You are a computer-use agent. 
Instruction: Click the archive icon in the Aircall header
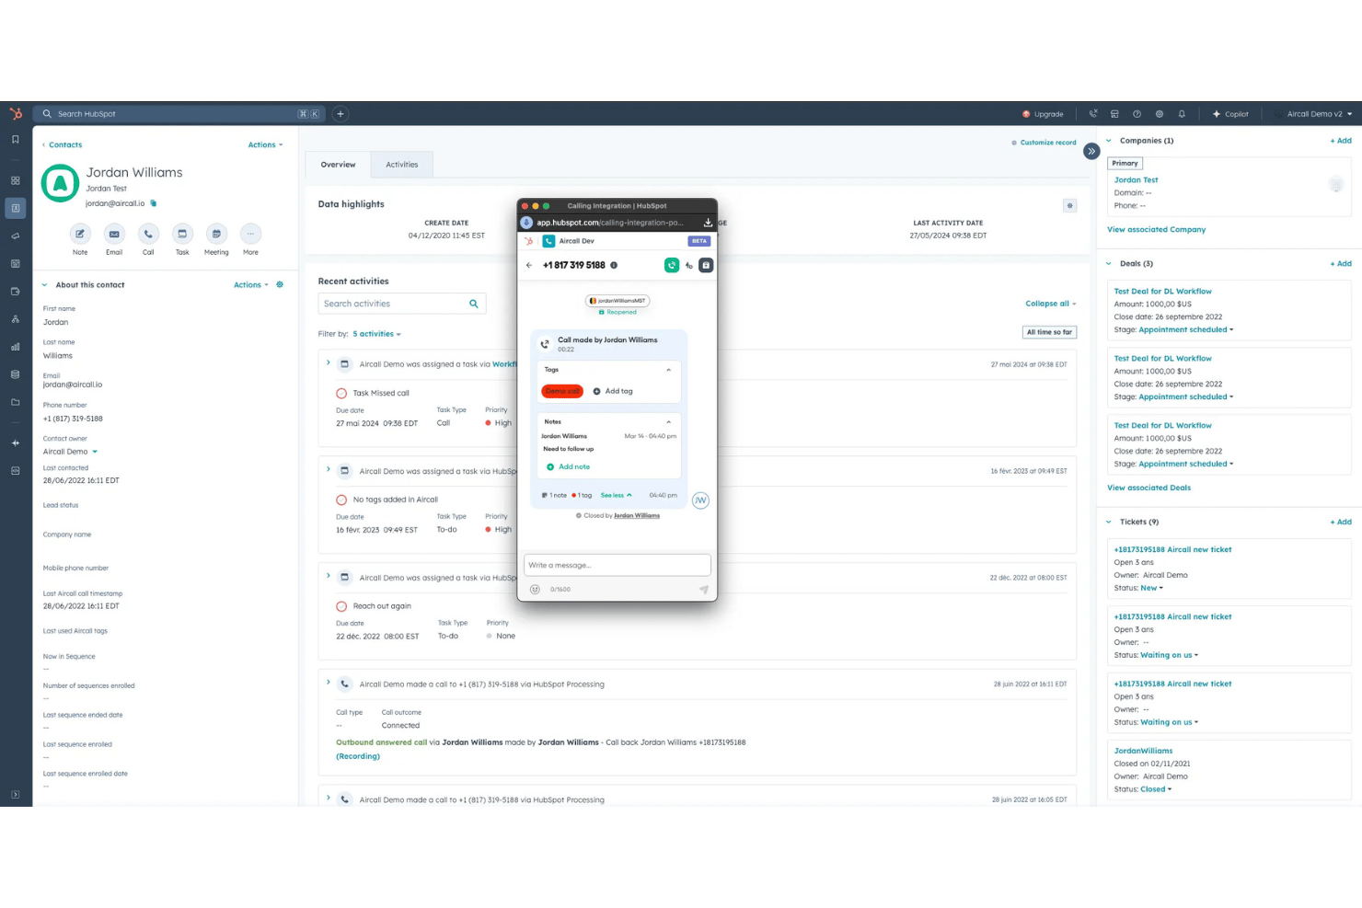(x=706, y=265)
